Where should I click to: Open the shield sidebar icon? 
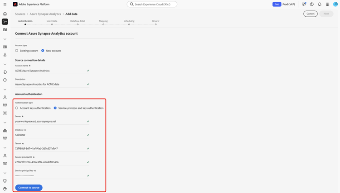click(5, 181)
